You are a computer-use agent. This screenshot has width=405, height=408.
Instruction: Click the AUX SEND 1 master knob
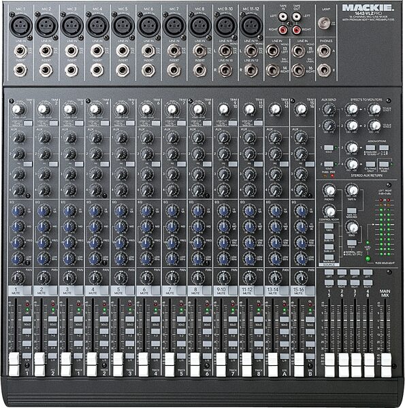[328, 109]
